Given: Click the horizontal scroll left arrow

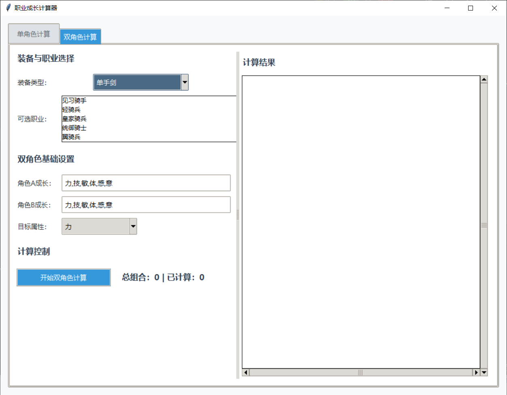Looking at the screenshot, I should point(246,372).
